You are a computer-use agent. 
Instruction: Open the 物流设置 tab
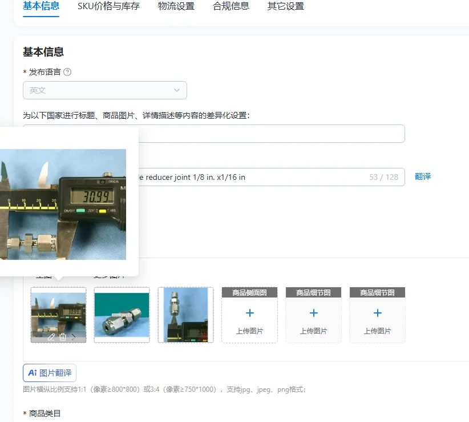click(x=176, y=6)
